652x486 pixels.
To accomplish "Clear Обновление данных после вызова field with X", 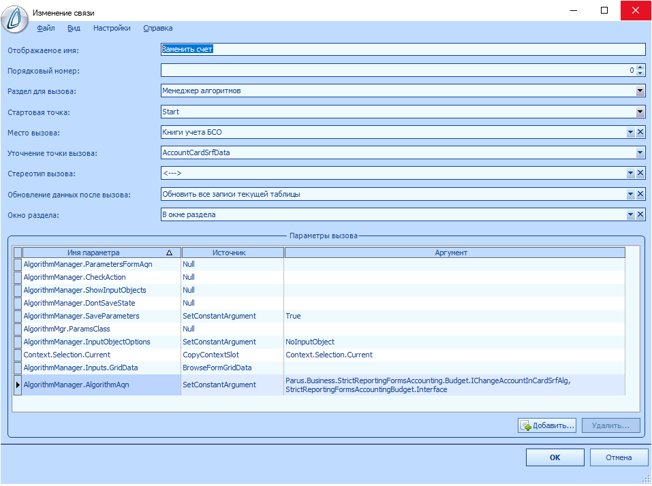I will click(x=640, y=194).
